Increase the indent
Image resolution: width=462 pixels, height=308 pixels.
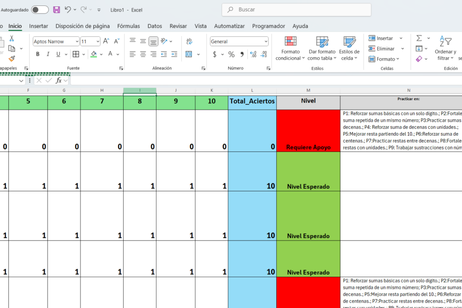pyautogui.click(x=174, y=54)
